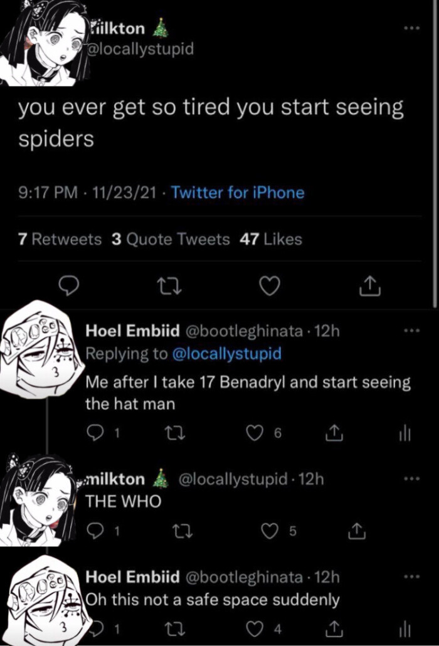439x646 pixels.
Task: Share the "THE WHO" reply
Action: (352, 531)
